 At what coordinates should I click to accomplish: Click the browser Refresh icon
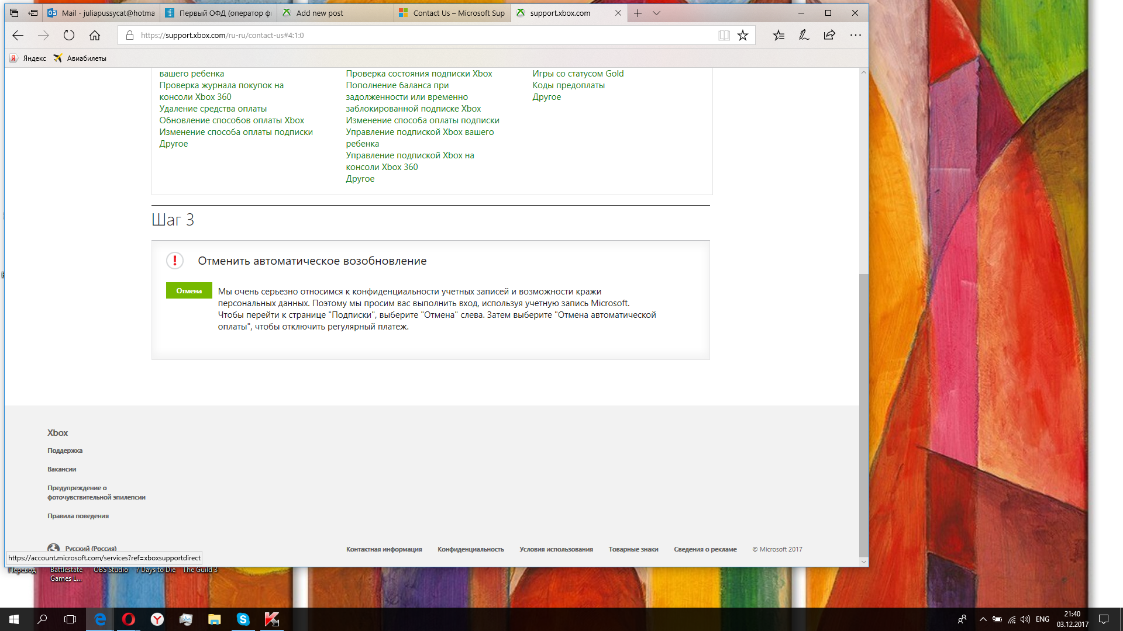pyautogui.click(x=69, y=35)
